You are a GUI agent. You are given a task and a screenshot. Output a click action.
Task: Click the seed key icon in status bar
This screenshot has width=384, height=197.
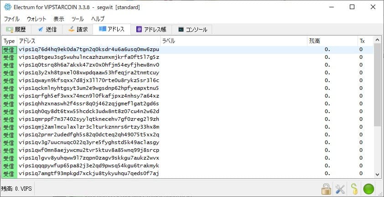coord(354,189)
